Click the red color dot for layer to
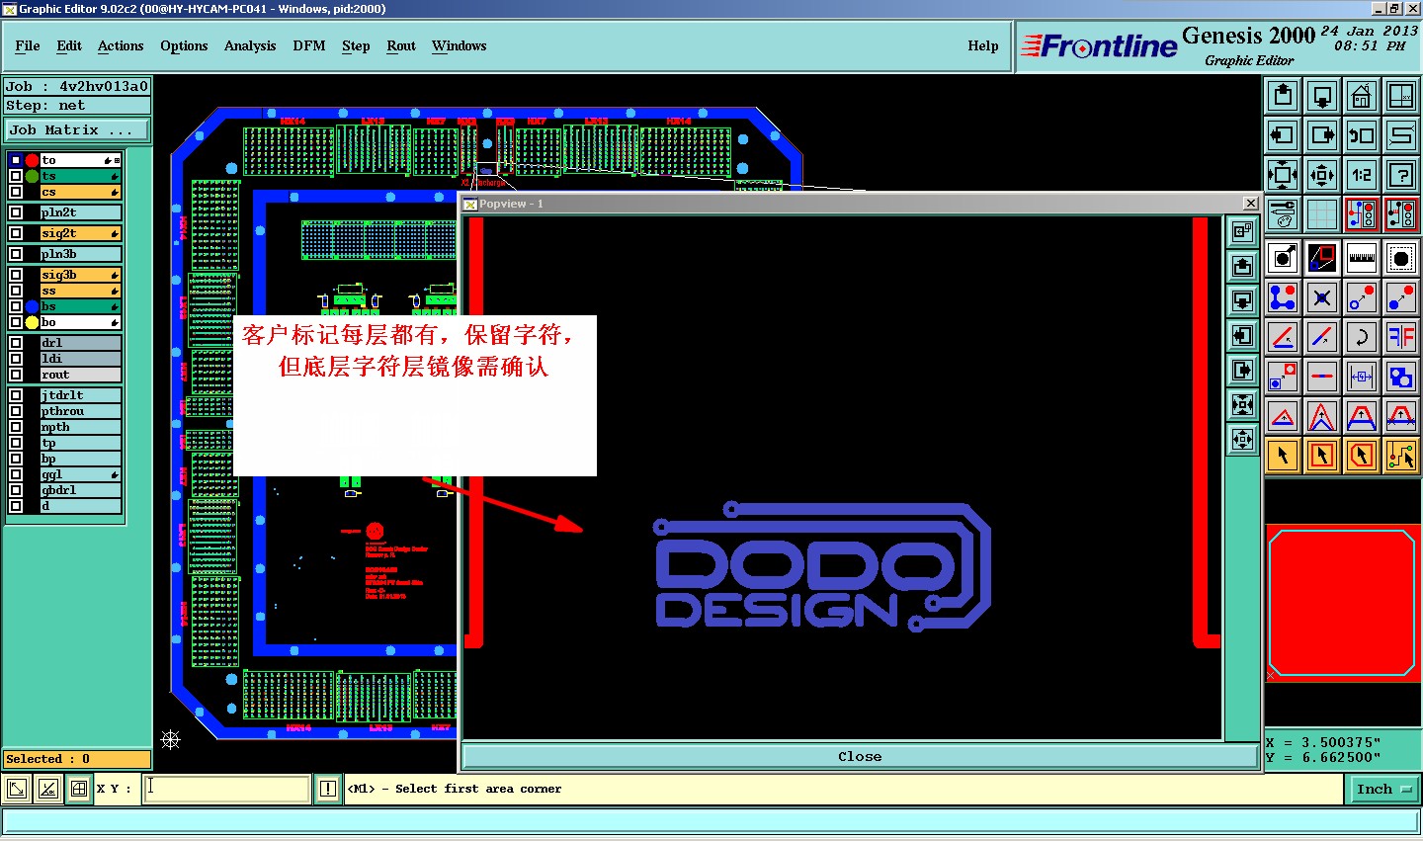1423x841 pixels. coord(32,160)
